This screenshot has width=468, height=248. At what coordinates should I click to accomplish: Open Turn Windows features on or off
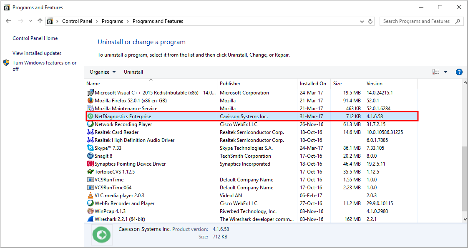click(45, 66)
